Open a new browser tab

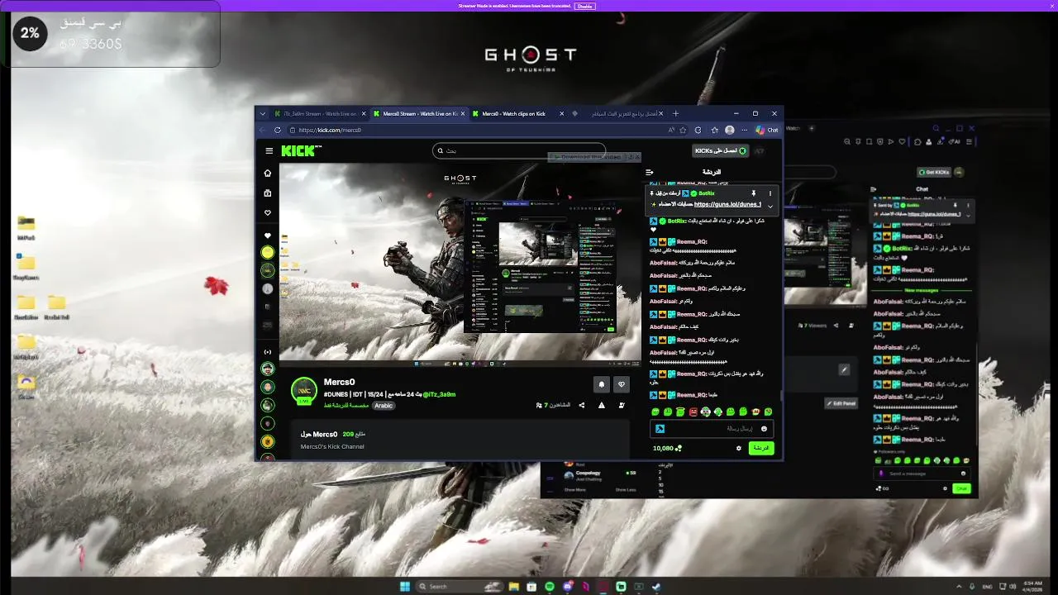click(675, 113)
